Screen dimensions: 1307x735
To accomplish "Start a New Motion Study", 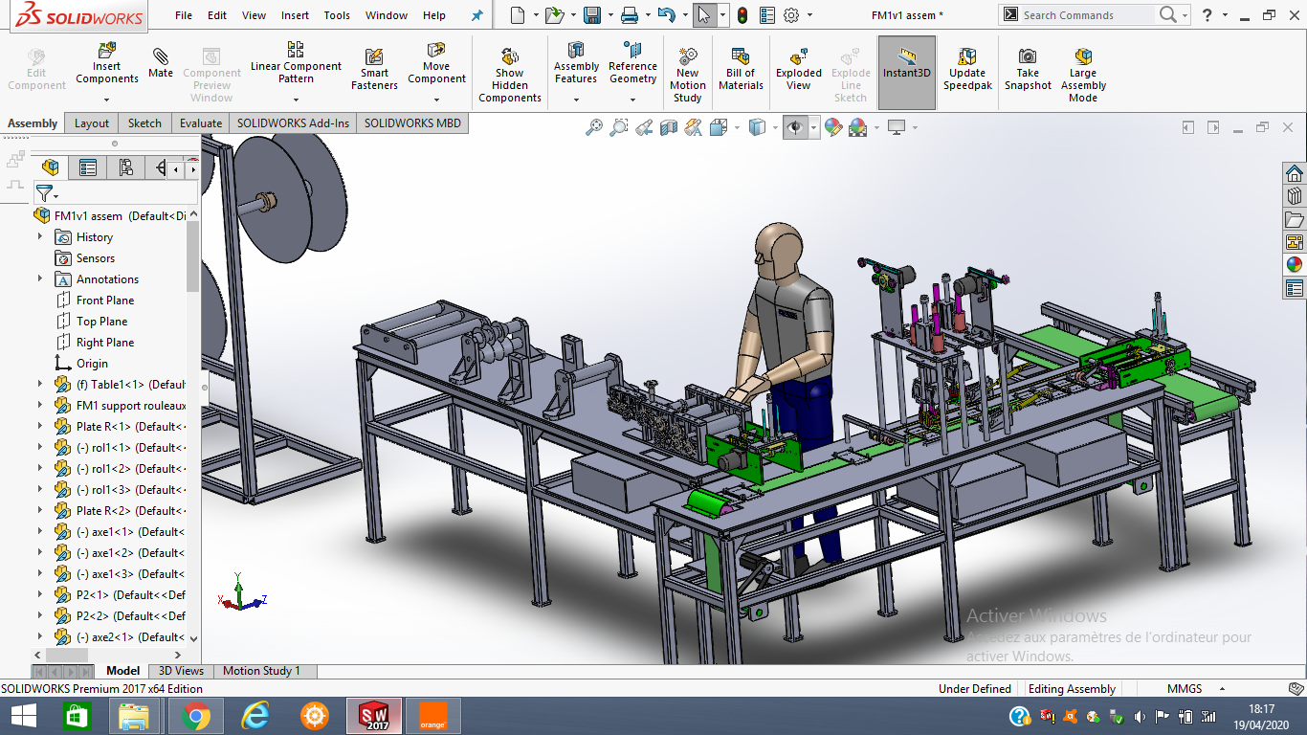I will pos(687,56).
